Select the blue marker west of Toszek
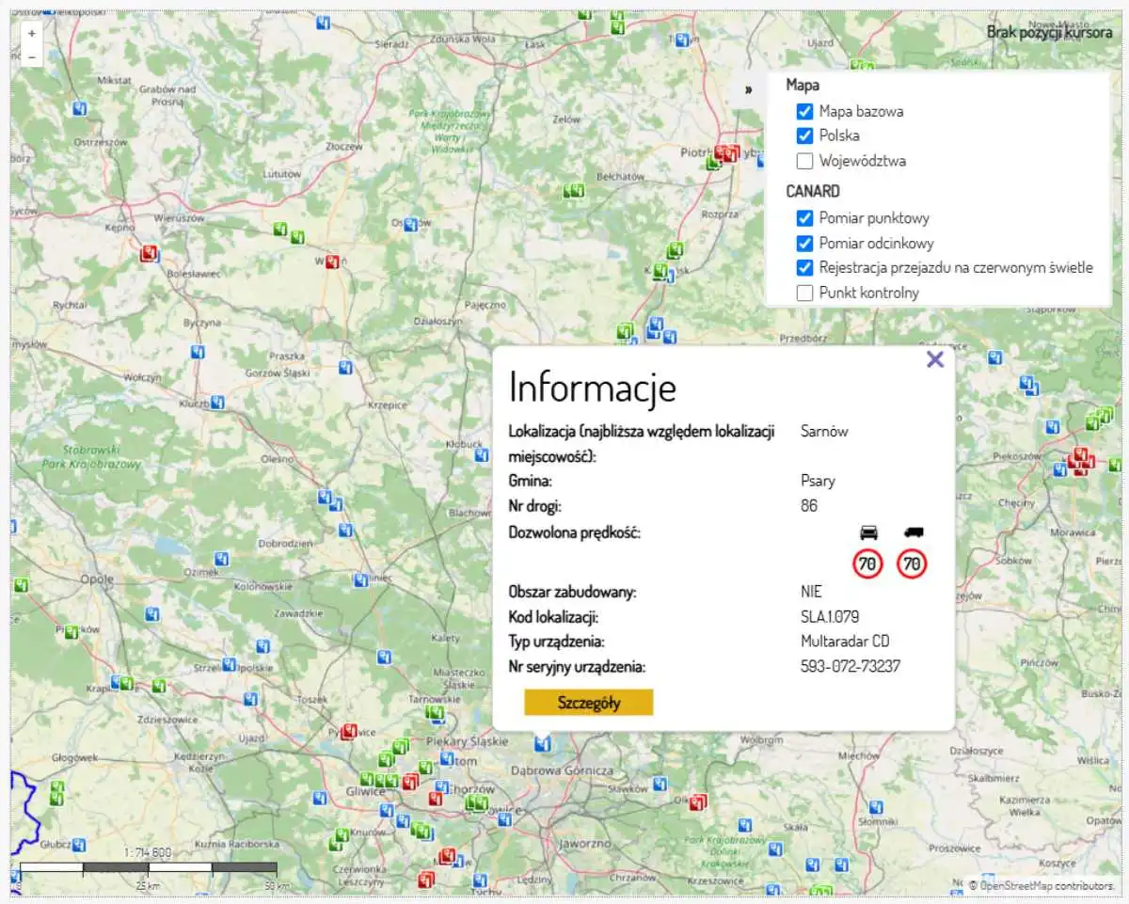 tap(250, 700)
